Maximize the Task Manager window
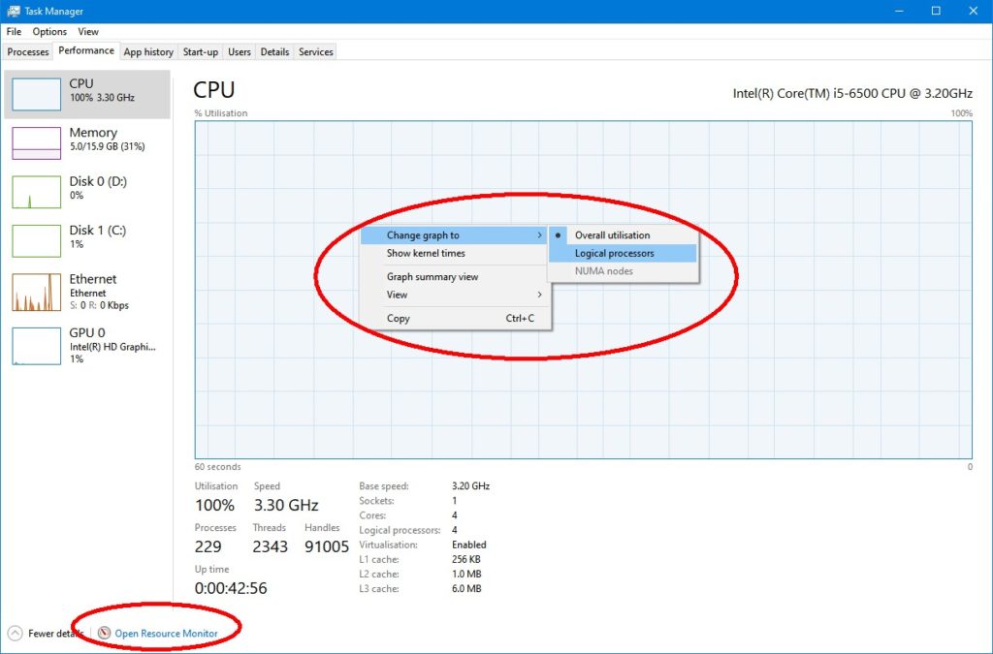The image size is (993, 654). (936, 11)
